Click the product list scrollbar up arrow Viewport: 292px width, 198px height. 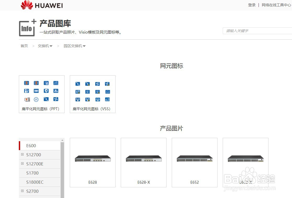click(62, 140)
